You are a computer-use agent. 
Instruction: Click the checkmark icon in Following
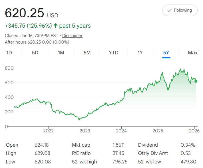coord(169,10)
